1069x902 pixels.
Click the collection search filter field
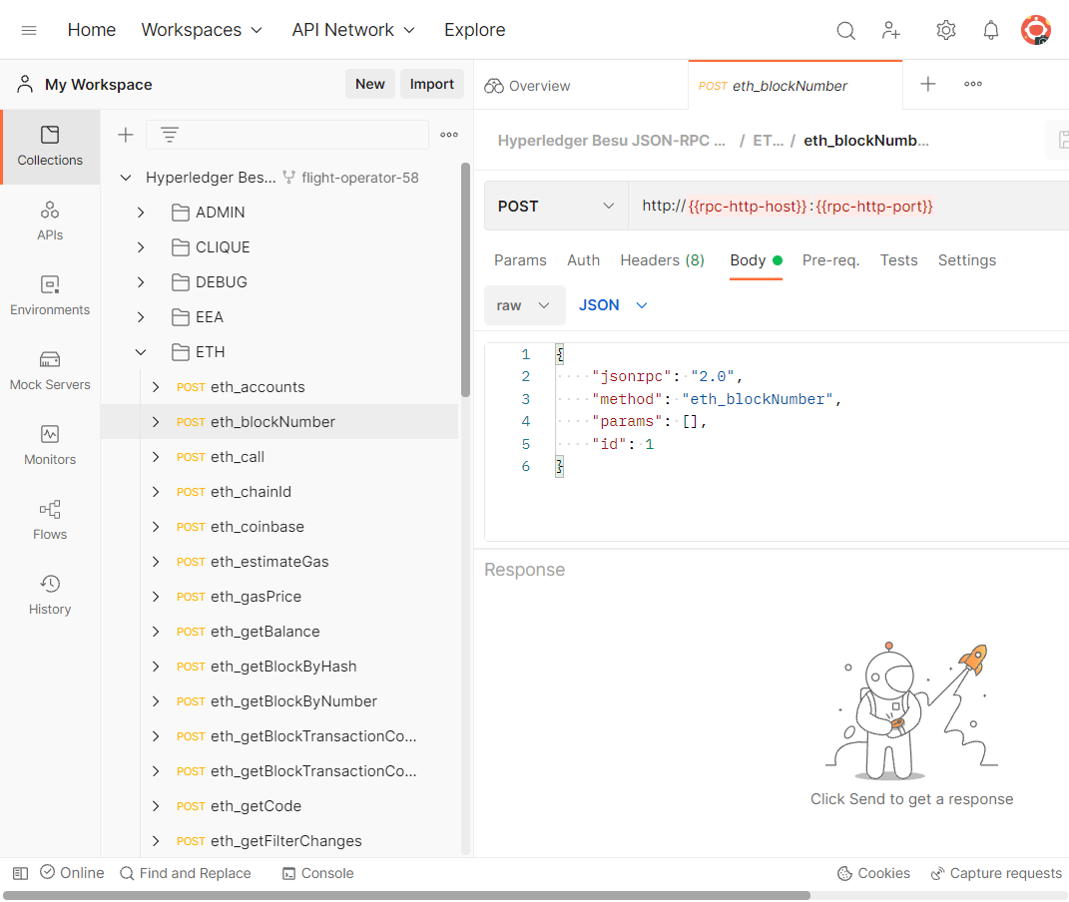287,135
